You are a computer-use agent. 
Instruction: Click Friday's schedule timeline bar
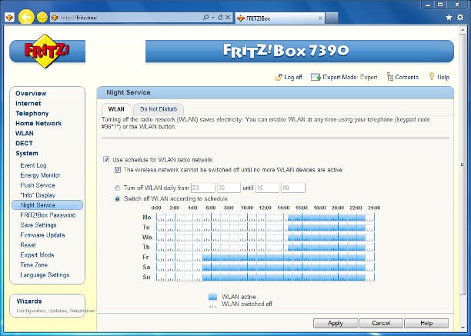pos(266,257)
